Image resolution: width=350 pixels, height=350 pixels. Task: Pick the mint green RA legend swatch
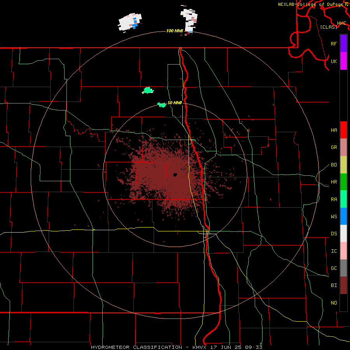(x=343, y=199)
